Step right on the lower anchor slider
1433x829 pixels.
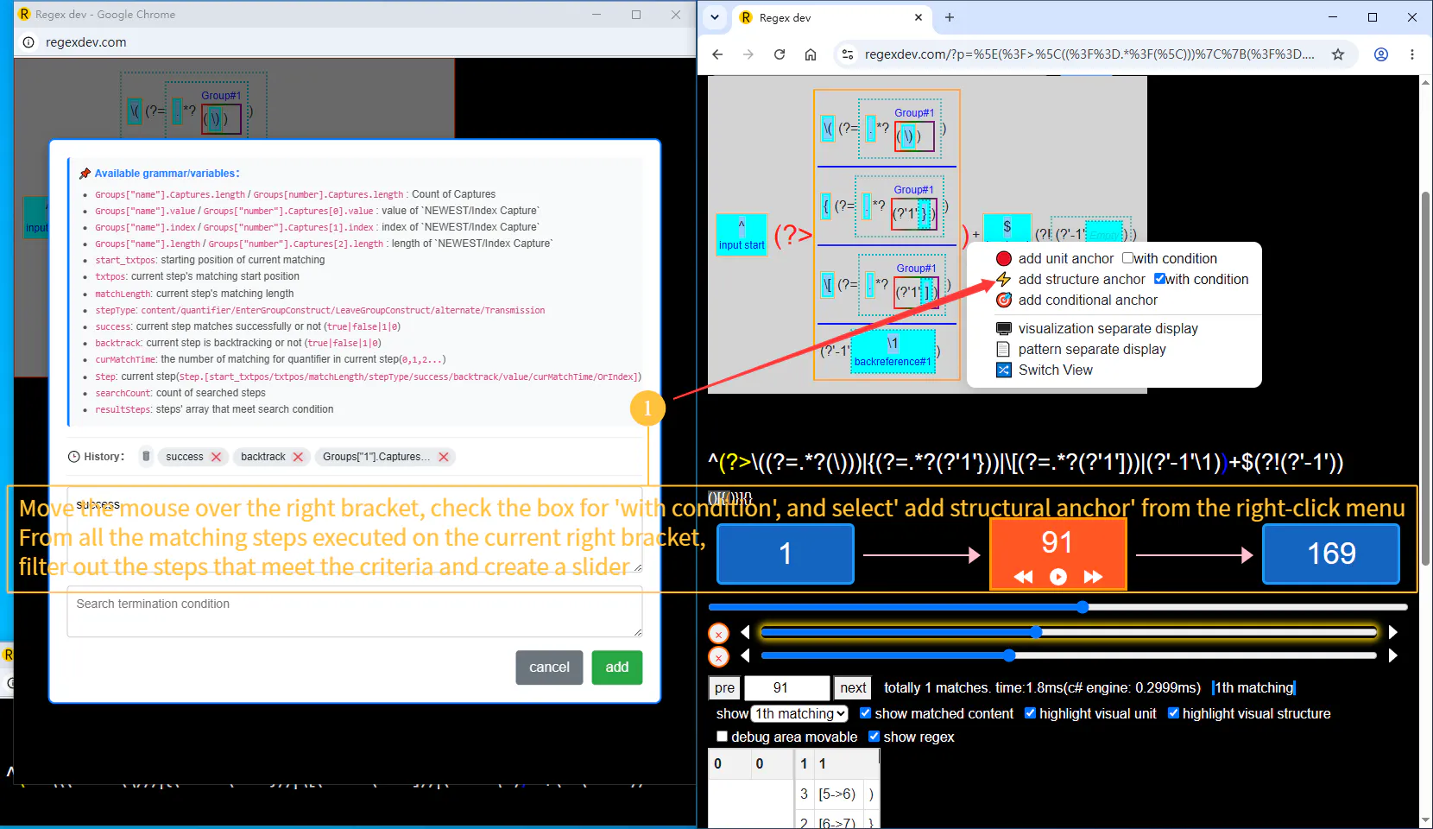tap(1392, 656)
